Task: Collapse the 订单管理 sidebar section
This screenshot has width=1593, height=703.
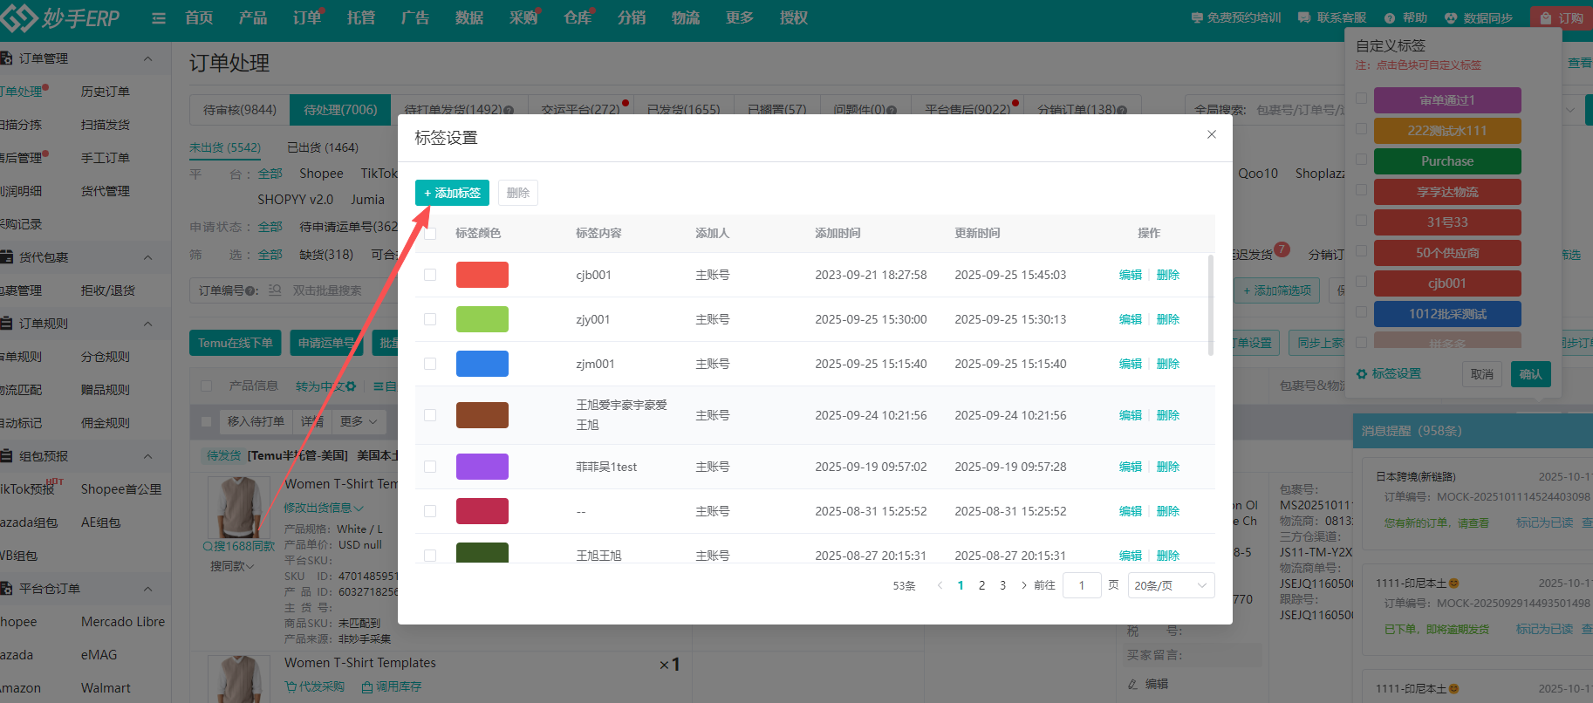Action: (147, 58)
